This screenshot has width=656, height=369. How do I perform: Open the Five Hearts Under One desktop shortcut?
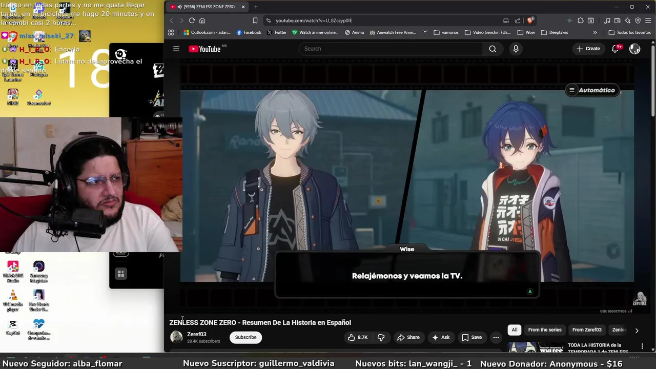point(39,301)
